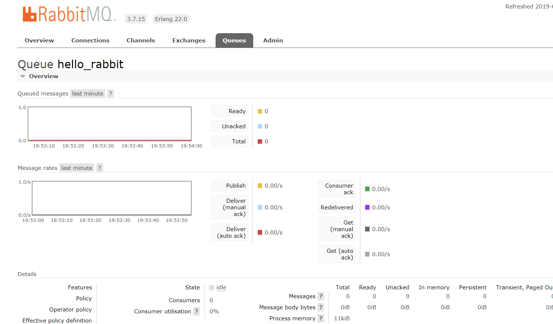Click the blue Deliver (manual ack) swatch

click(x=260, y=208)
